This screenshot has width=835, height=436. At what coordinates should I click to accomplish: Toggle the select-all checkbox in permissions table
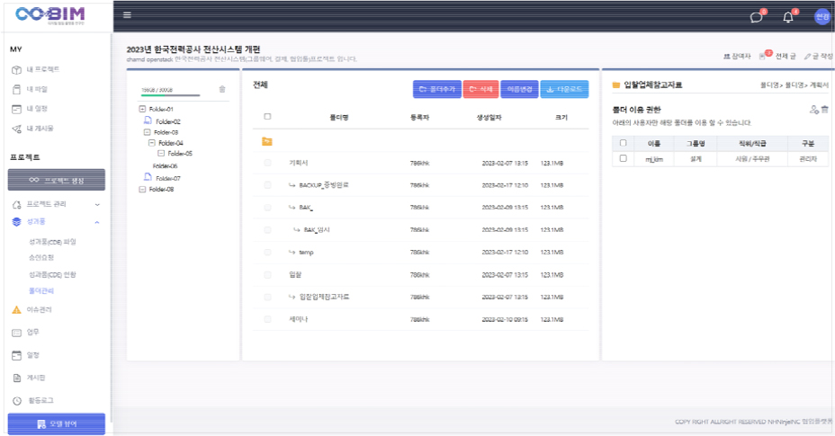click(623, 143)
